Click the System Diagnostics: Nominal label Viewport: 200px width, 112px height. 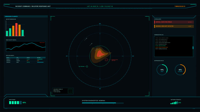94,100
